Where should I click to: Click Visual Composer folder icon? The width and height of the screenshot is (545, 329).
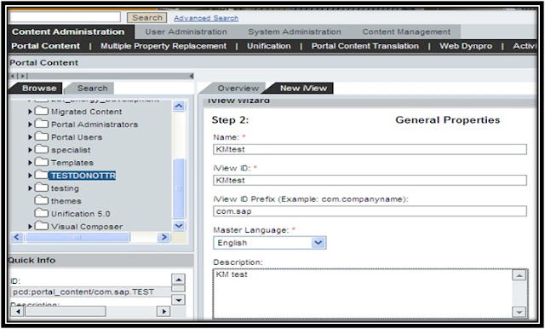tap(42, 226)
